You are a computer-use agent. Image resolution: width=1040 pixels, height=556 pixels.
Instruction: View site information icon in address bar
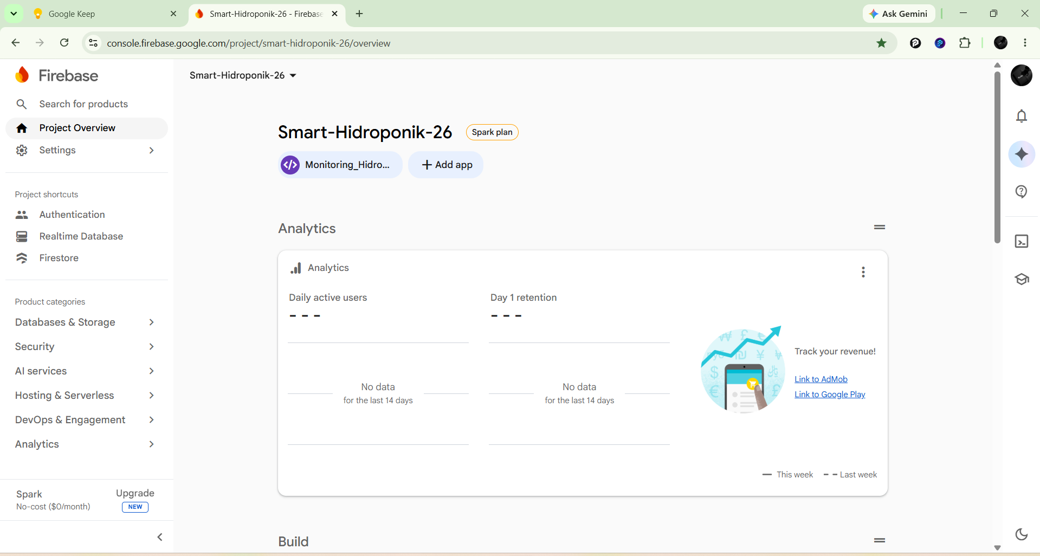coord(93,43)
